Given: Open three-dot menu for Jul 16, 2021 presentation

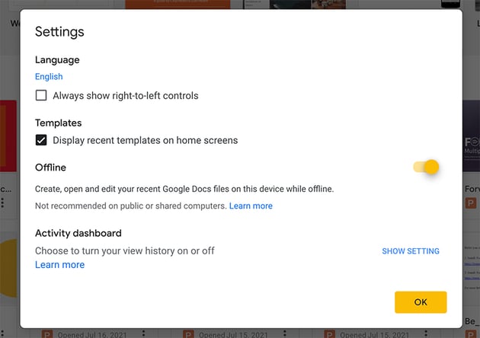Looking at the screenshot, I should (x=143, y=333).
